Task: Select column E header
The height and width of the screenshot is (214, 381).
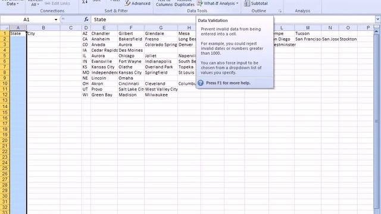Action: pos(104,28)
